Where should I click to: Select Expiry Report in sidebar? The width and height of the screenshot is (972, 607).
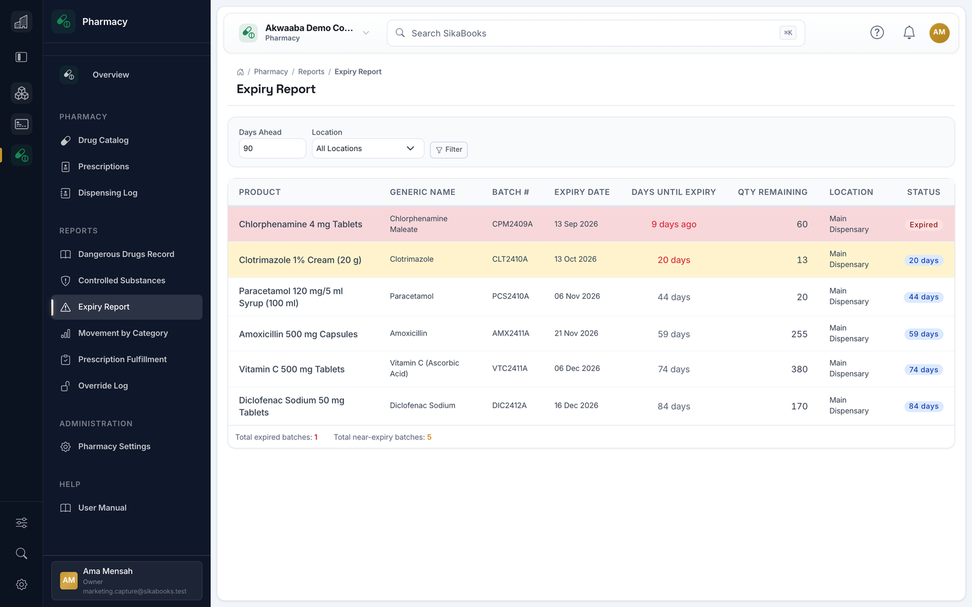[127, 307]
